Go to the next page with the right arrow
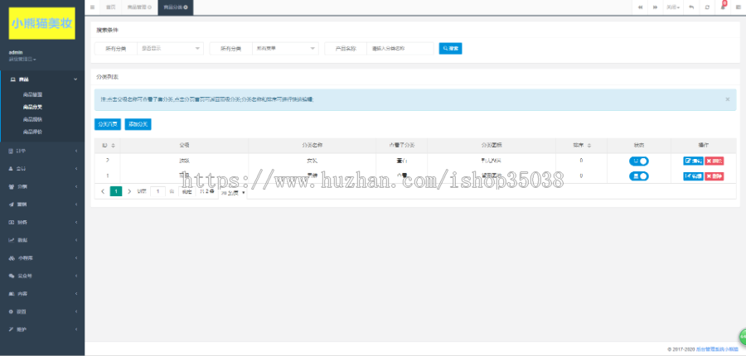746x356 pixels. (129, 191)
